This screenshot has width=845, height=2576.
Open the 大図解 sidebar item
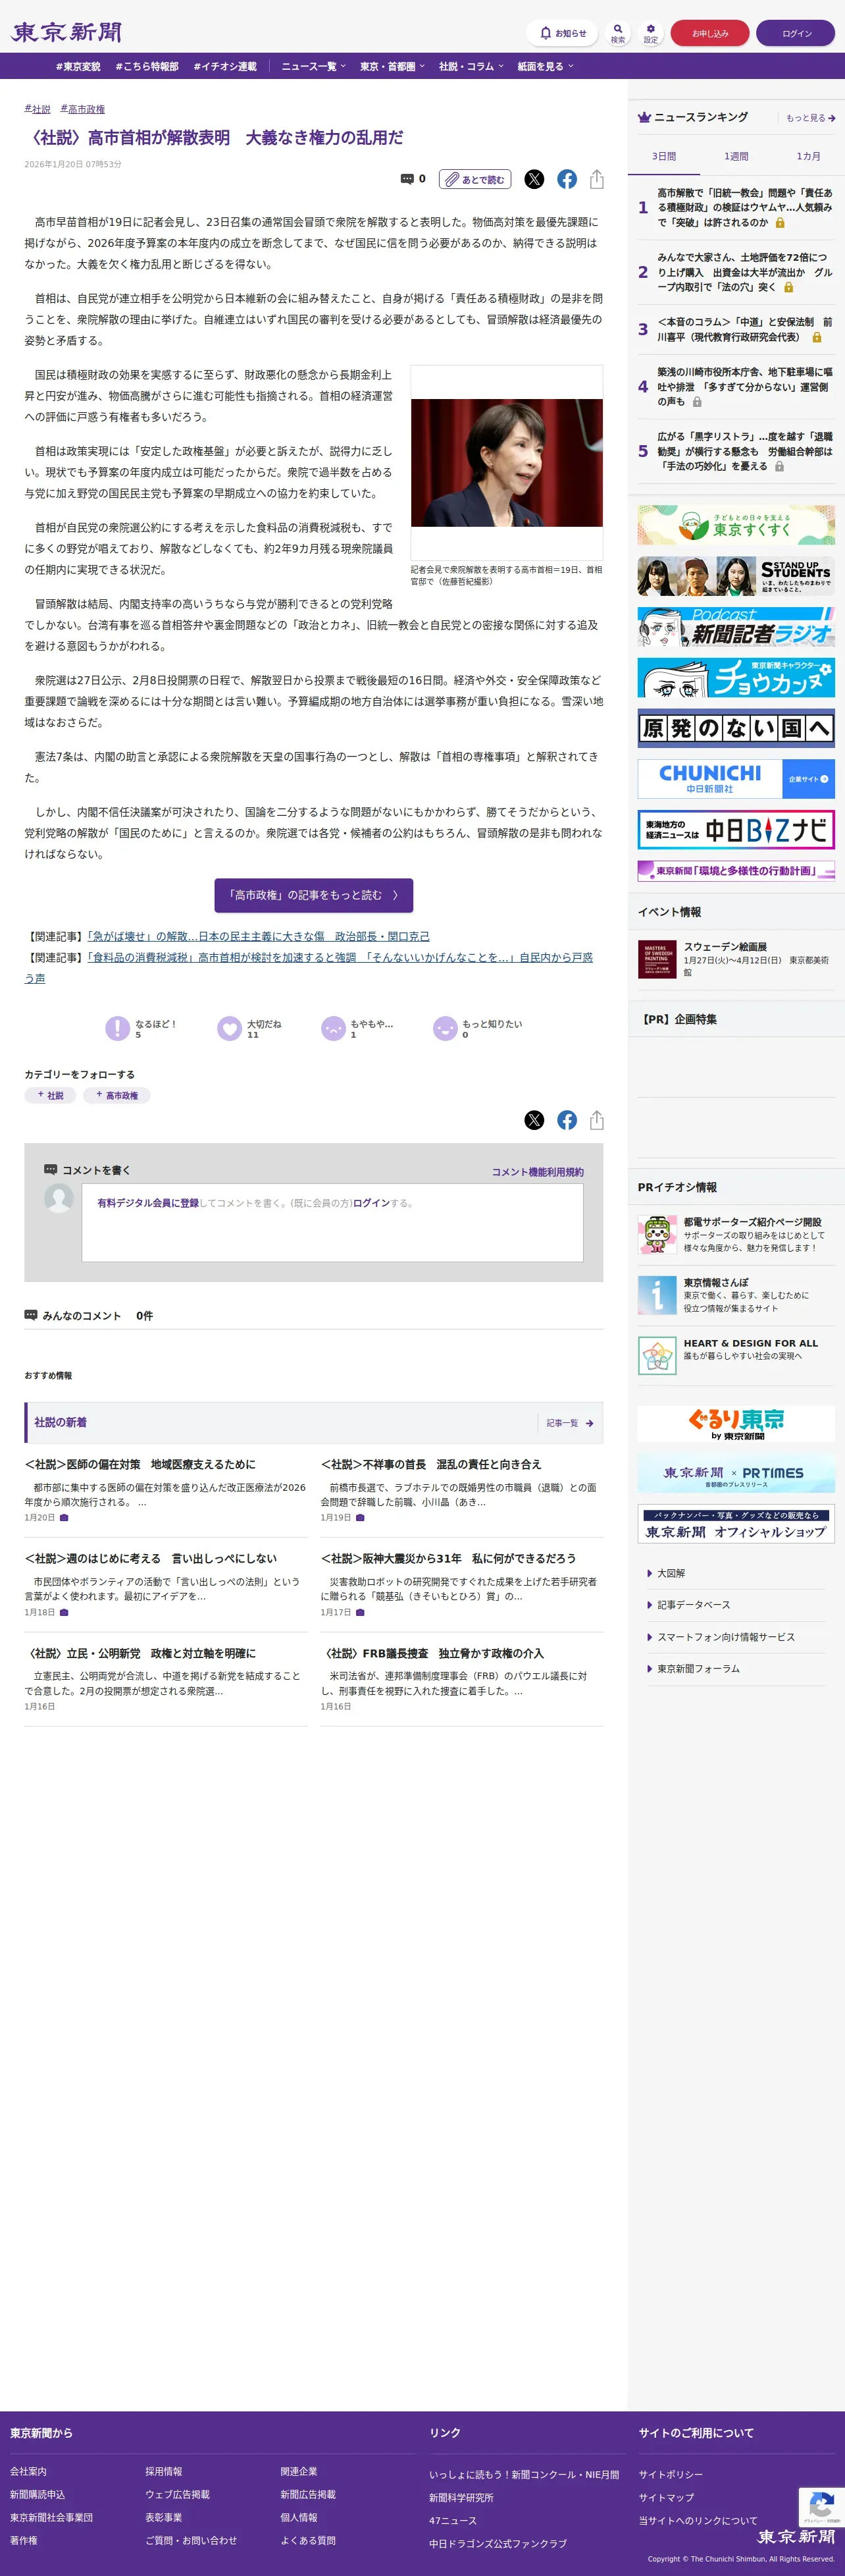tap(671, 1573)
